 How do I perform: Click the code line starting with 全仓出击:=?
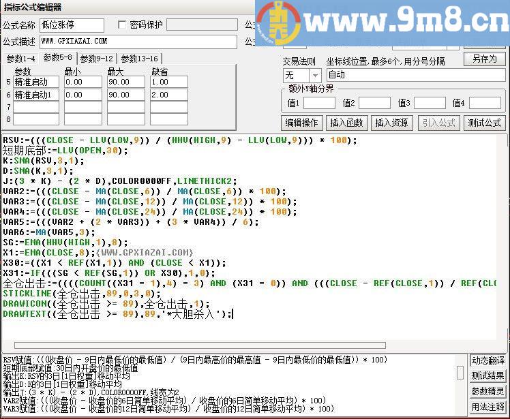tap(250, 283)
